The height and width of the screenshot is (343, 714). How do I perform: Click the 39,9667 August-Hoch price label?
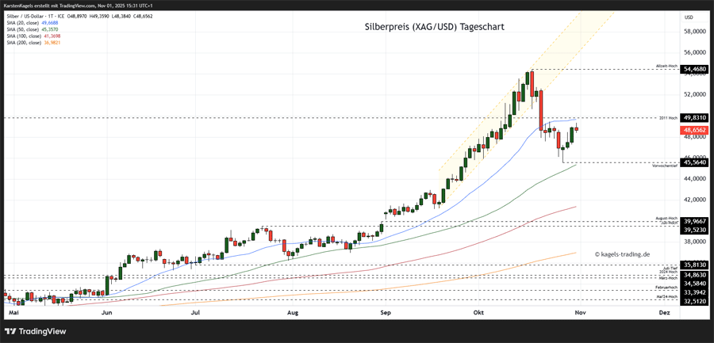click(x=695, y=222)
